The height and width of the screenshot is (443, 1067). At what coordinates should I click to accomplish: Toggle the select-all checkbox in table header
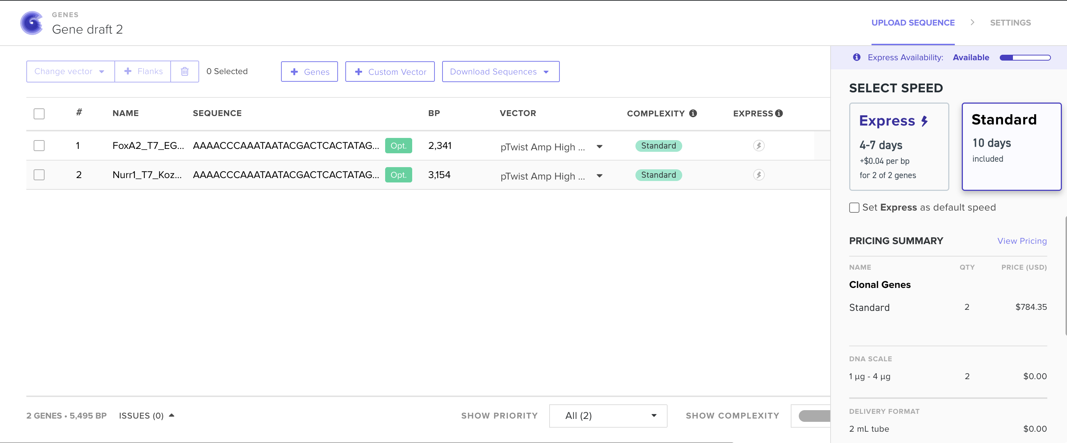coord(39,114)
